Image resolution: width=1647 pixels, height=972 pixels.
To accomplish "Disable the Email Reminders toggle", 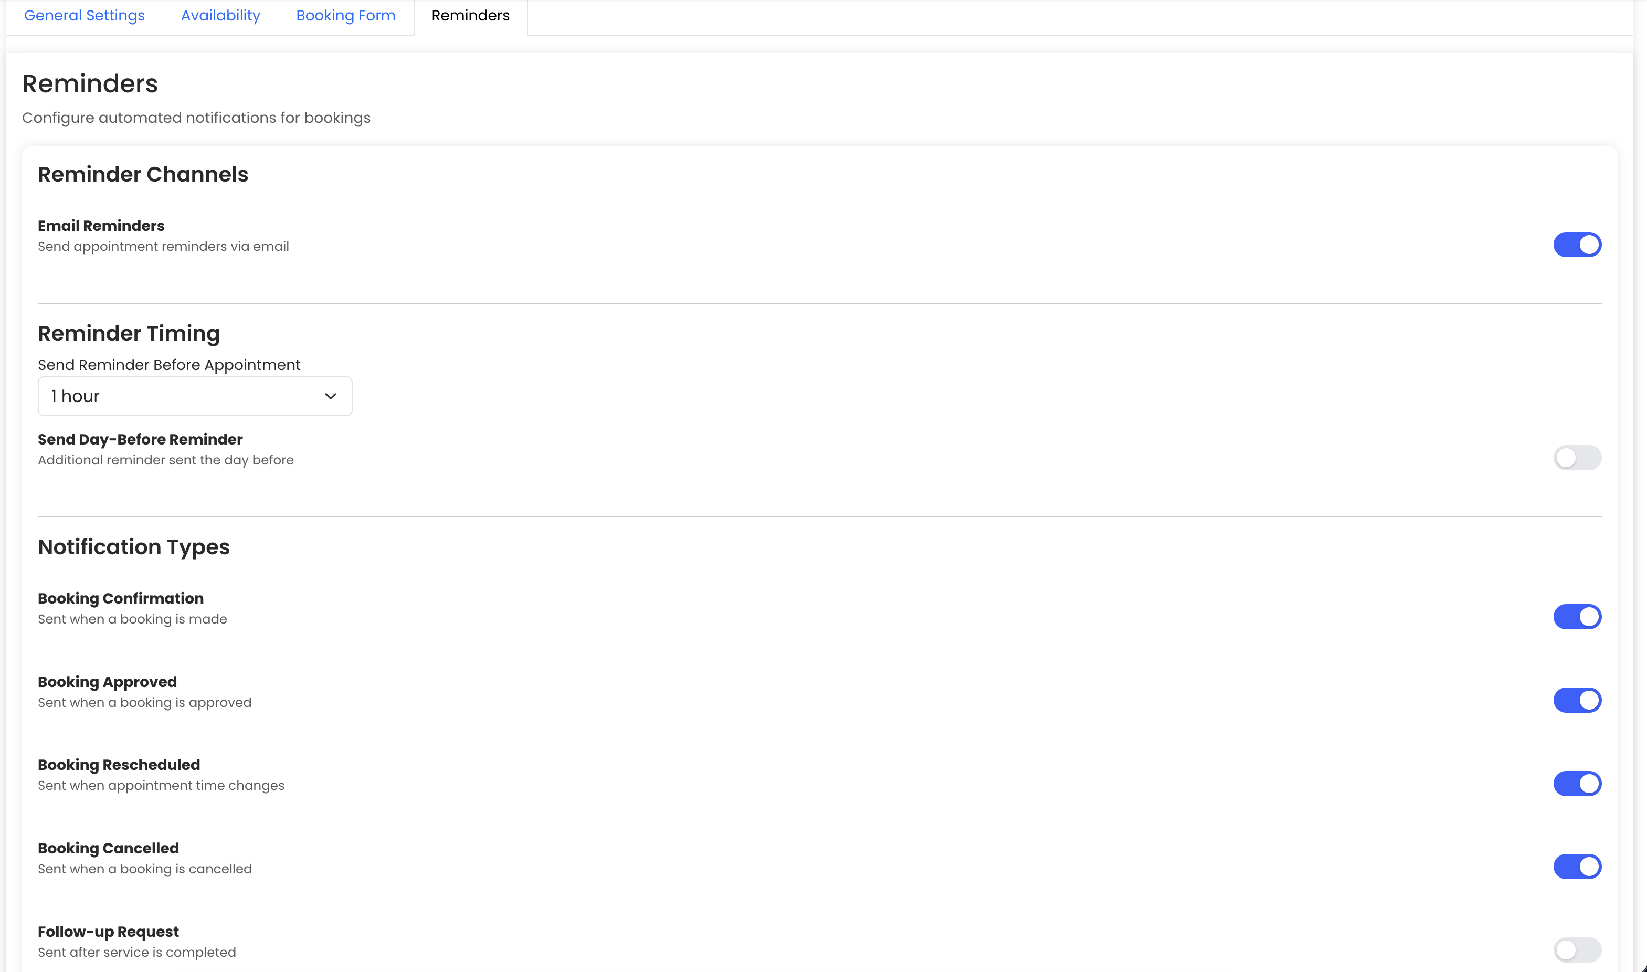I will tap(1576, 245).
